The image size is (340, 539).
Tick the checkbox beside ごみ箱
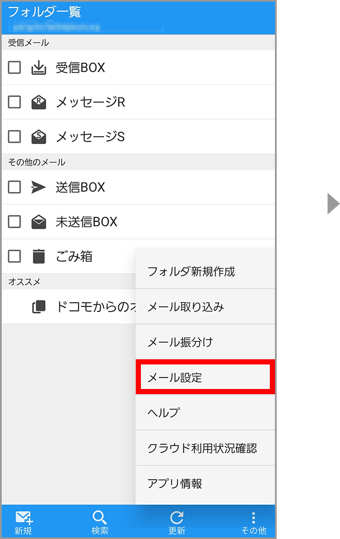tap(14, 256)
